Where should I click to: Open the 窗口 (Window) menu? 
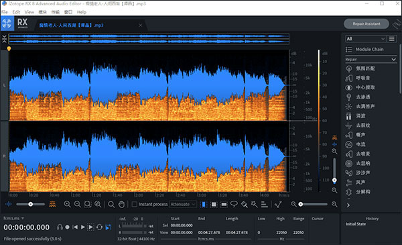[68, 12]
